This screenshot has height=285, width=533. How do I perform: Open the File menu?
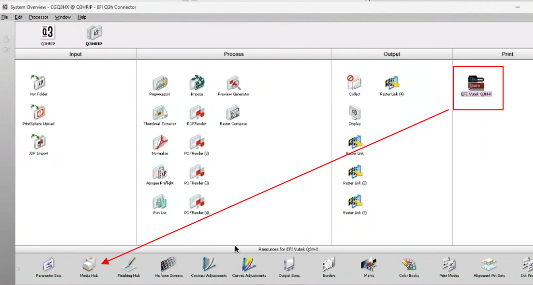click(5, 17)
